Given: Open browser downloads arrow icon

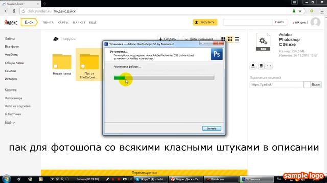Looking at the screenshot, I should [322, 11].
